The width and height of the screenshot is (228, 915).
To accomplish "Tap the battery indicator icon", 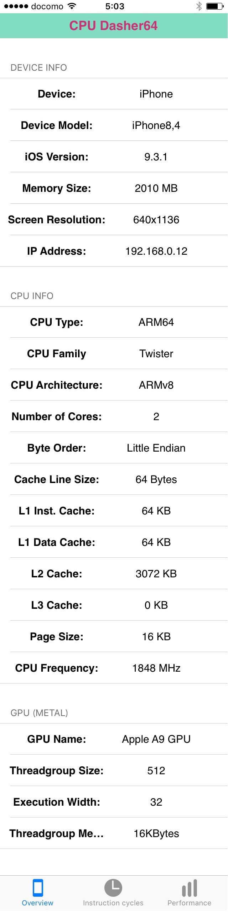I will 214,6.
